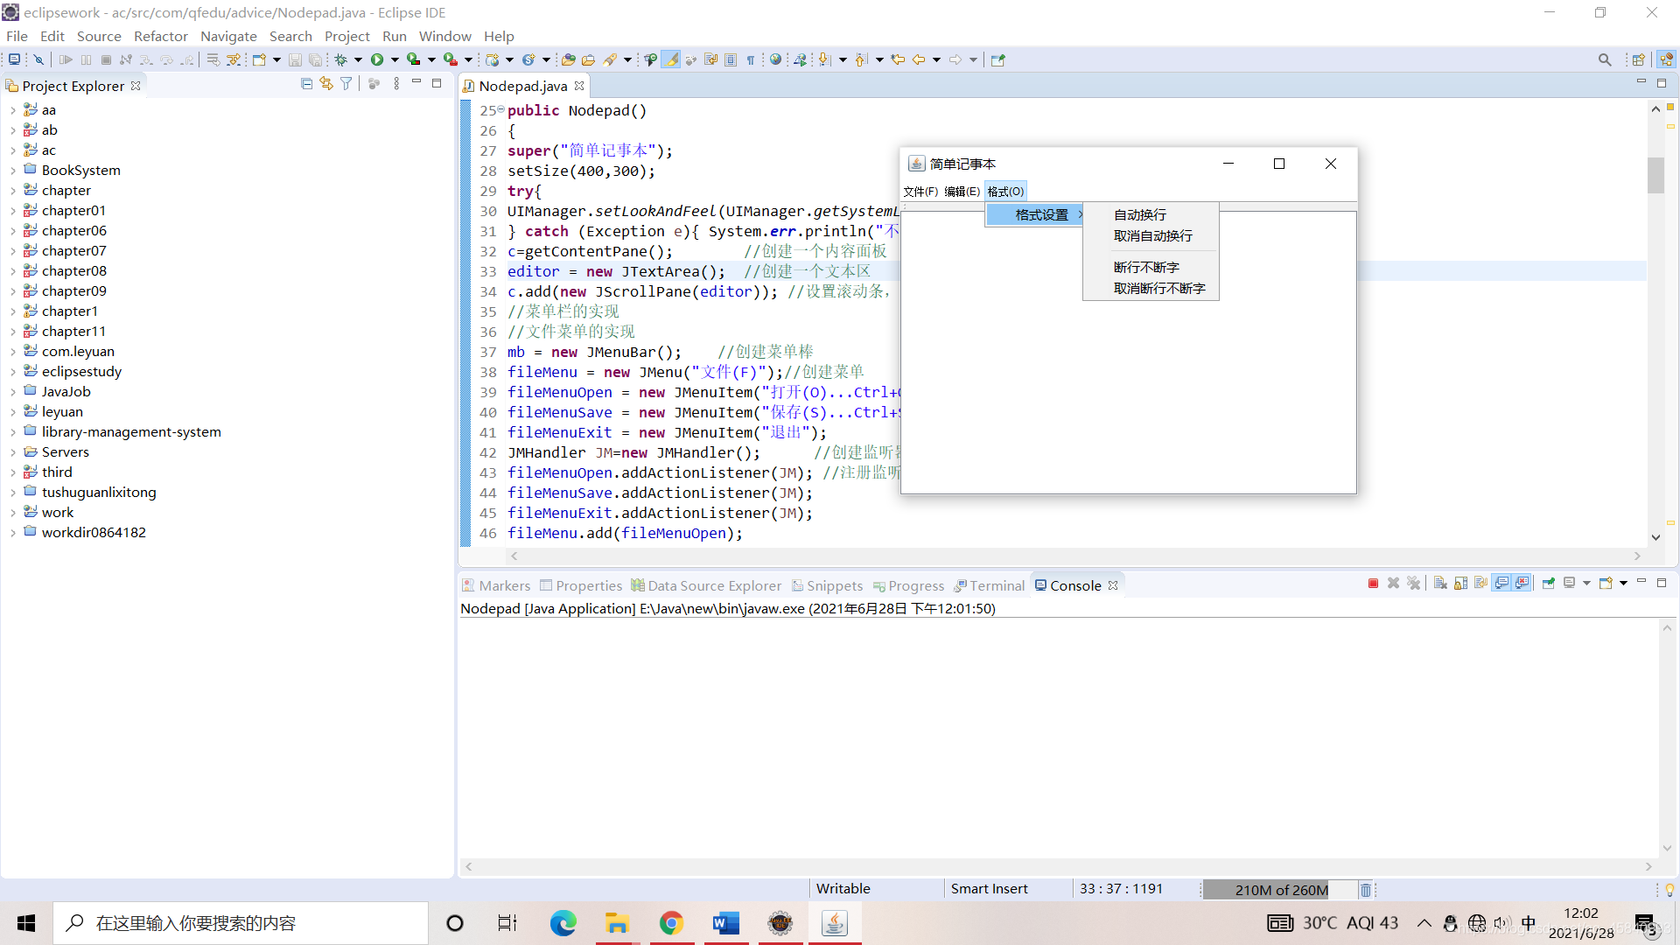The width and height of the screenshot is (1680, 945).
Task: Open Project Explorer View Menu dots
Action: 396,84
